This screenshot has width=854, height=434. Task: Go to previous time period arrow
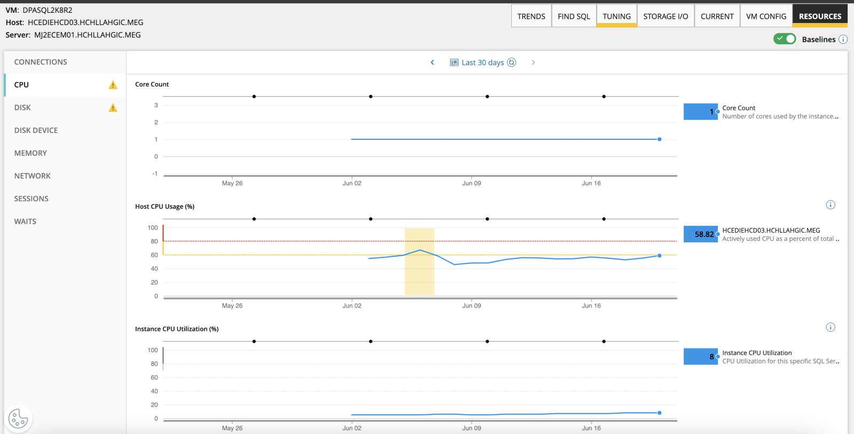432,62
